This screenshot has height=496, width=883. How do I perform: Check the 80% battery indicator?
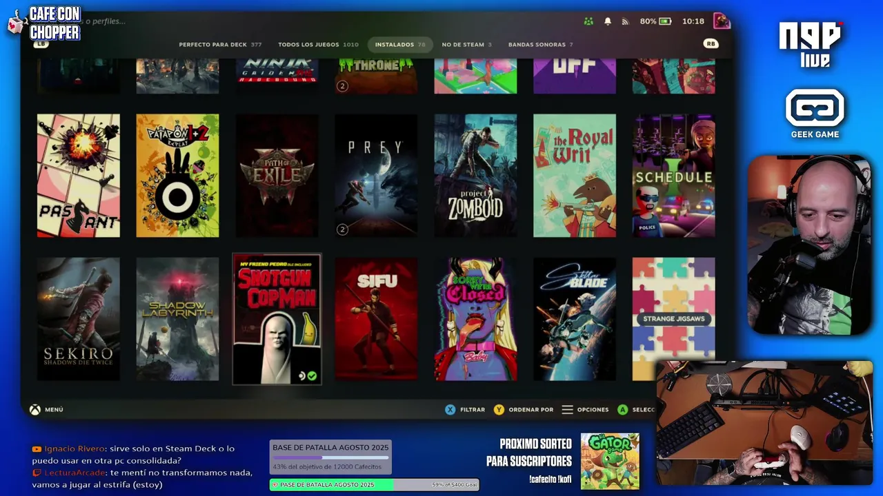click(x=655, y=21)
